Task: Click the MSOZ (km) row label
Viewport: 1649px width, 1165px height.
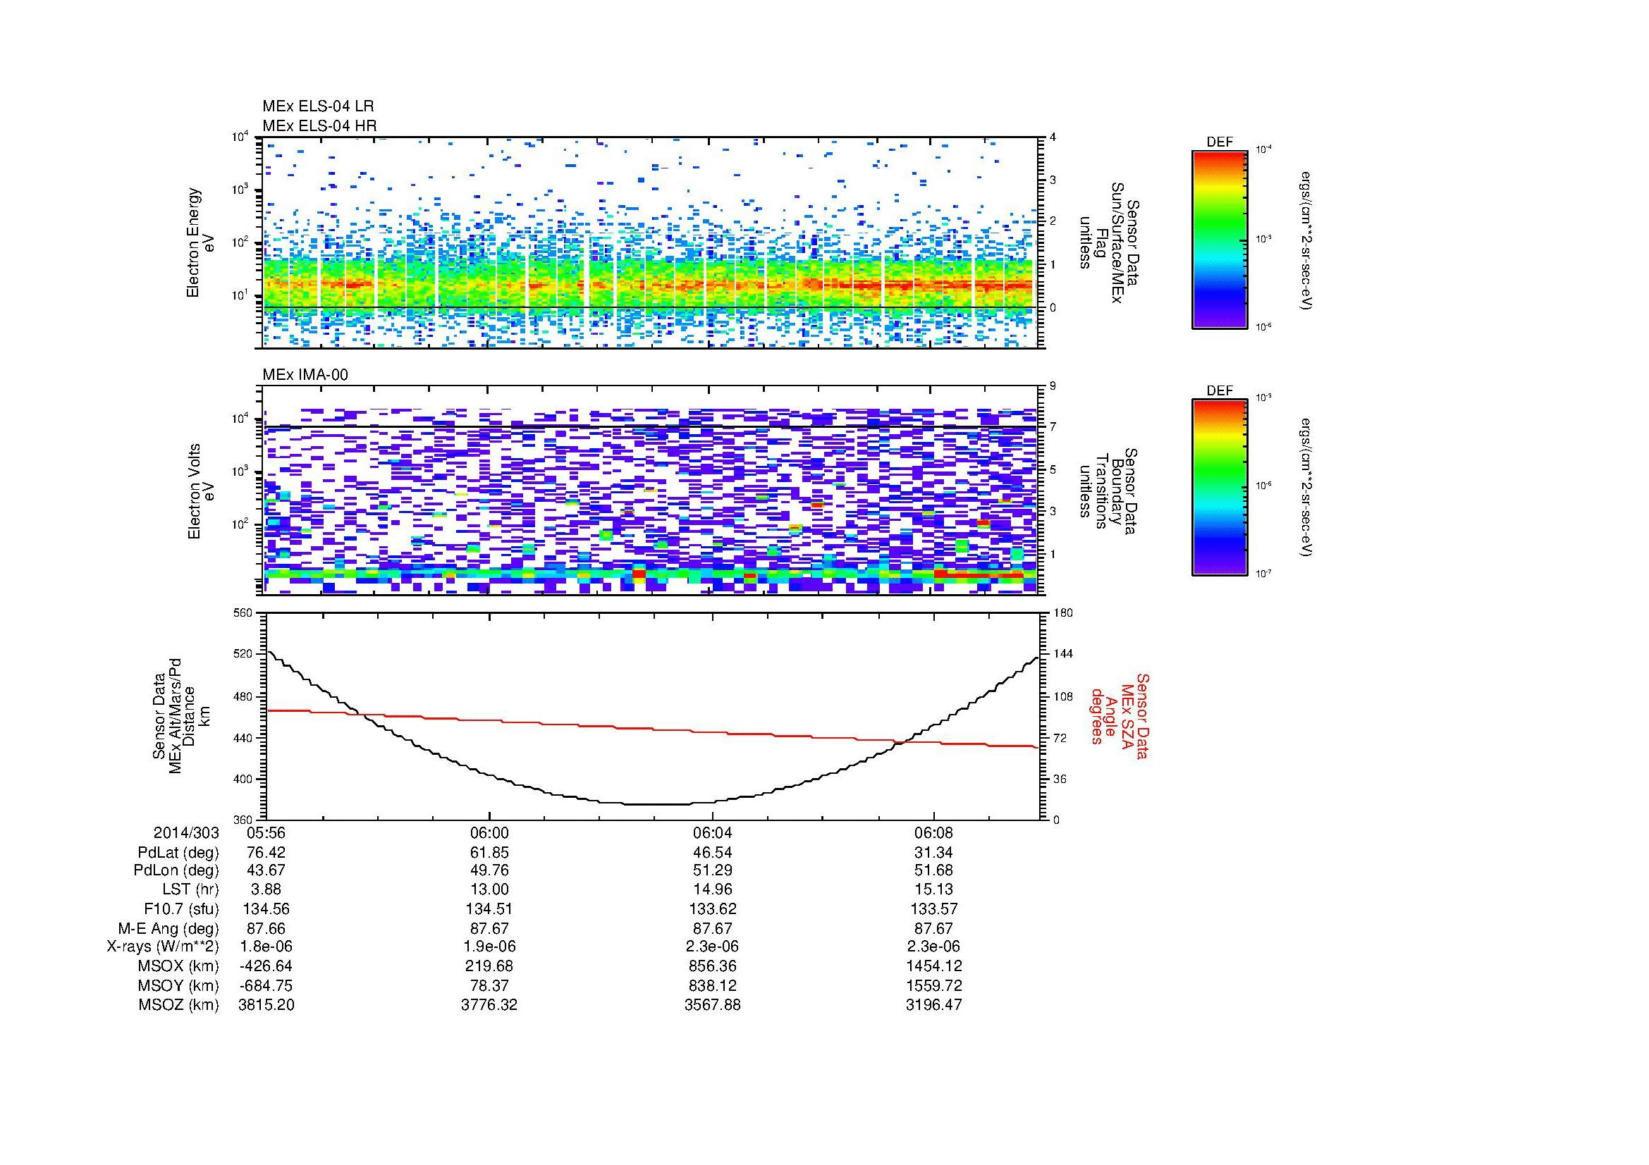Action: (x=179, y=1005)
